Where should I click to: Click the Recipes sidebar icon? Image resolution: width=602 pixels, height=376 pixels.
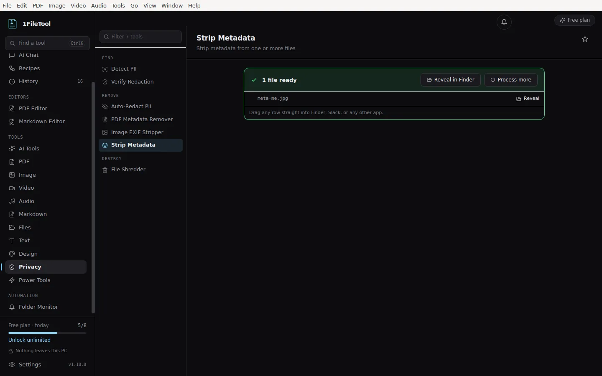pyautogui.click(x=12, y=69)
